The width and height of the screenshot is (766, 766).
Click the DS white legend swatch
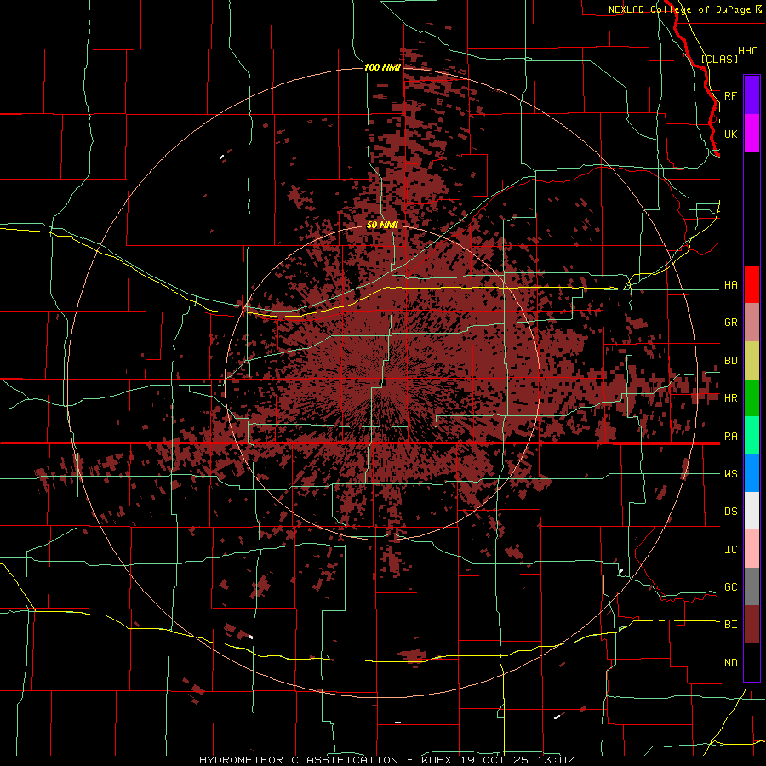click(752, 511)
